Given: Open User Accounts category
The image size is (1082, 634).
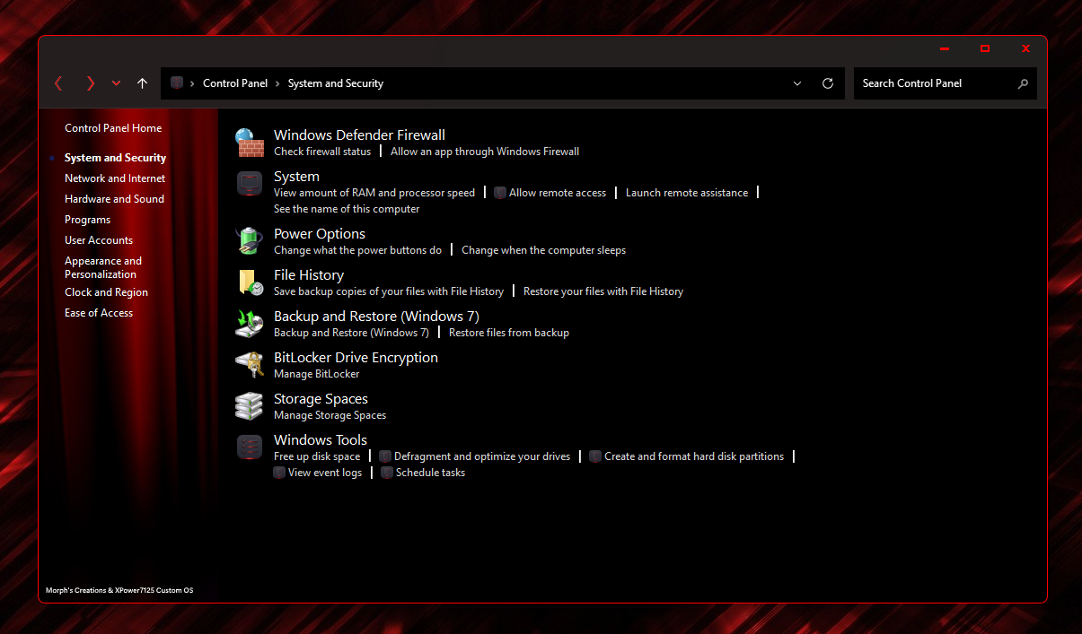Looking at the screenshot, I should point(99,240).
